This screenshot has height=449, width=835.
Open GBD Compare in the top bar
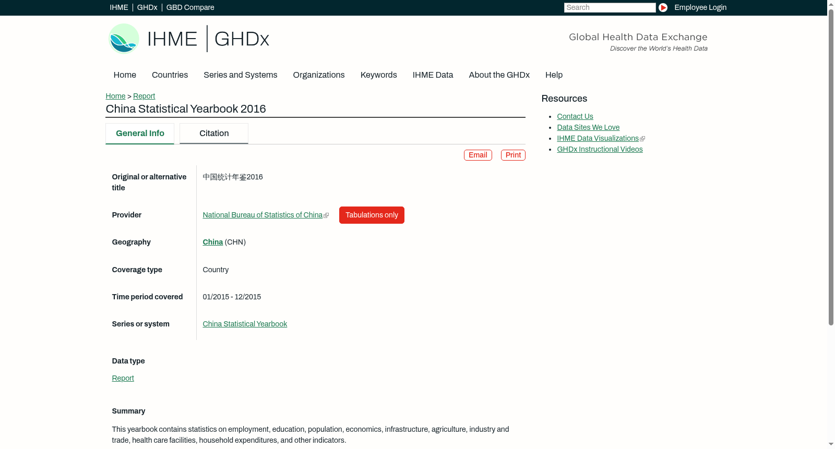pos(190,7)
